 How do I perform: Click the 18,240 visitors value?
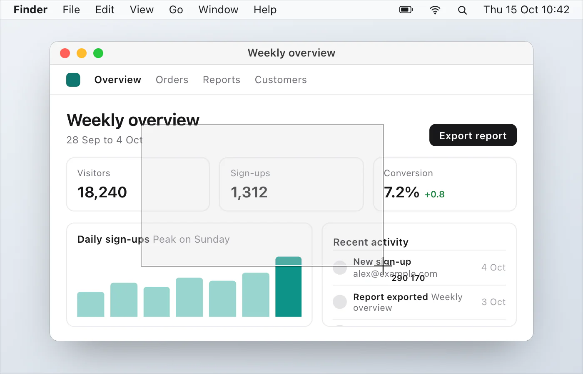pyautogui.click(x=102, y=192)
